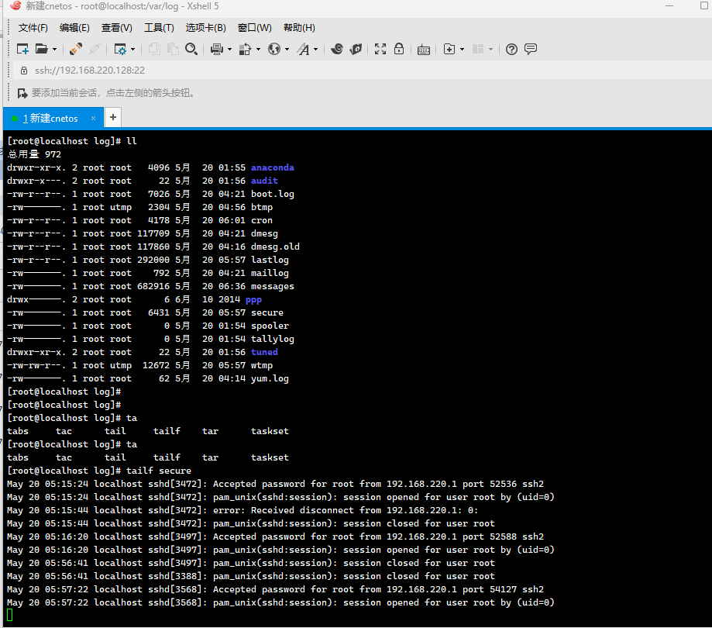Click the address bar ssh://192.168.220.128:22
Image resolution: width=712 pixels, height=628 pixels.
90,71
